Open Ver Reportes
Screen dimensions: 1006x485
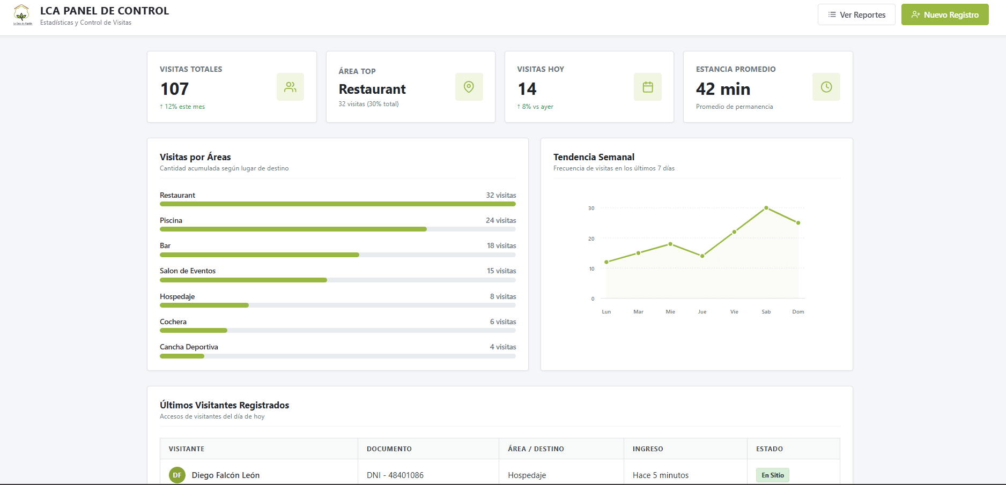(x=856, y=14)
